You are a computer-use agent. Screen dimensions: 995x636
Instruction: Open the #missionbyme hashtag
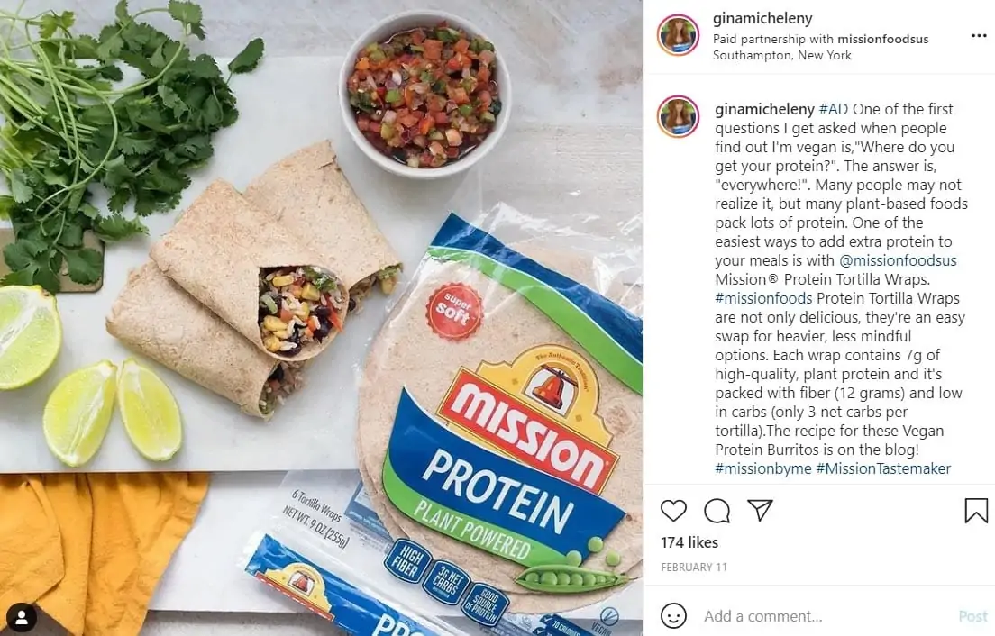point(762,468)
